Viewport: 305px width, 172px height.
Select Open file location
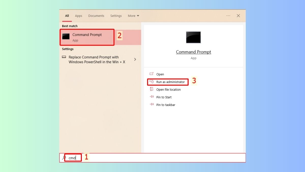[x=169, y=90]
